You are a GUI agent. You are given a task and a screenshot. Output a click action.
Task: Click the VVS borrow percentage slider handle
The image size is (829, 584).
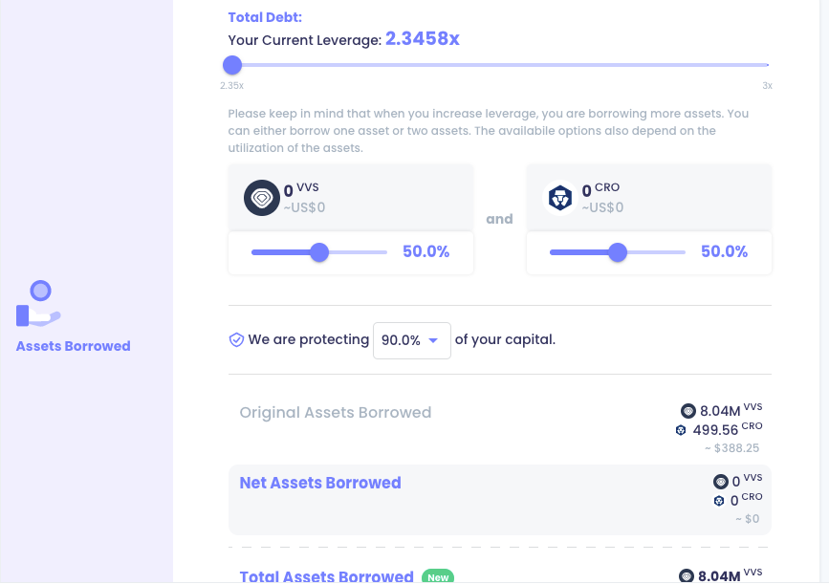(319, 252)
